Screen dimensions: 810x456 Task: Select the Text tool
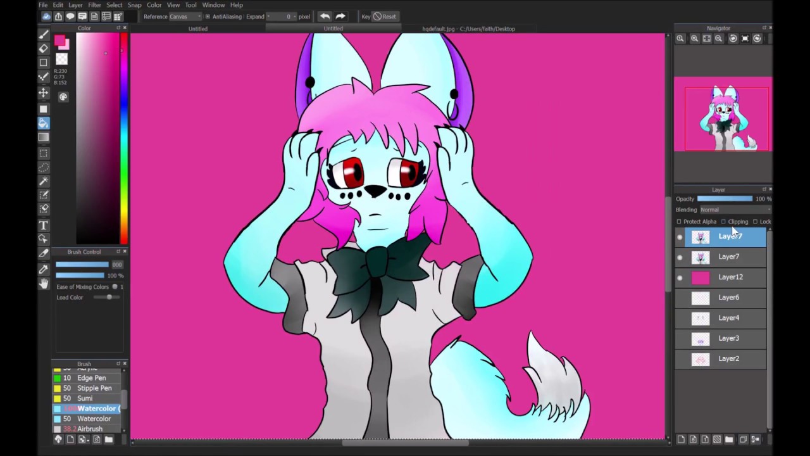(44, 225)
